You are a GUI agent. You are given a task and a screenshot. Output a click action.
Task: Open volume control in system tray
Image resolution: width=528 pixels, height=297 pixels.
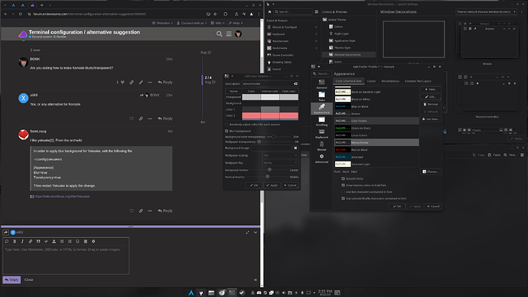(284, 292)
